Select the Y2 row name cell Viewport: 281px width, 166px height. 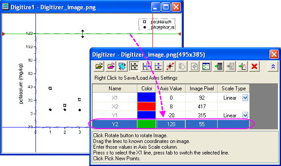coord(115,124)
